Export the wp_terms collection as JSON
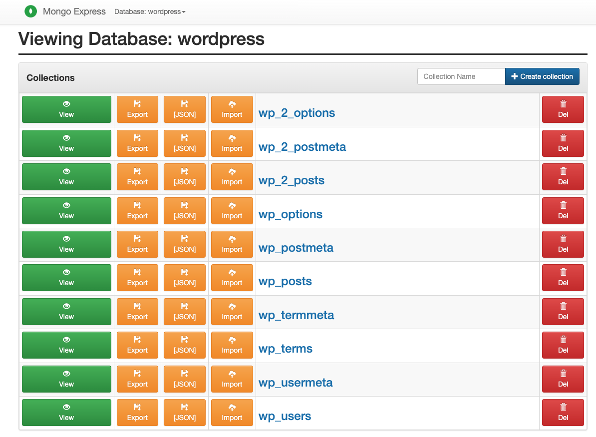 (185, 345)
